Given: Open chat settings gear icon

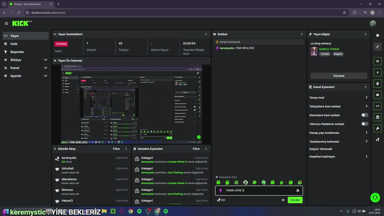Looking at the screenshot, I should [x=283, y=200].
